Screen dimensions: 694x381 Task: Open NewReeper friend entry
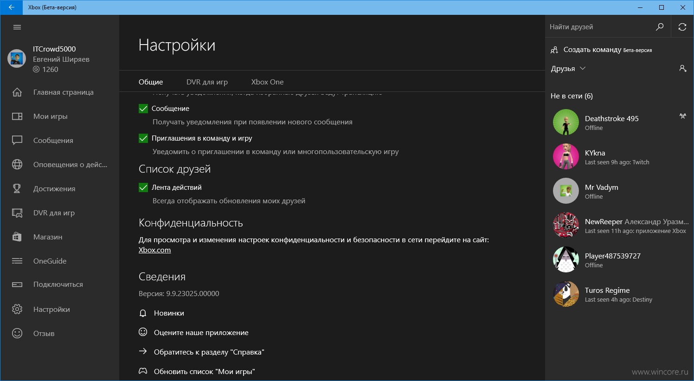pos(620,226)
